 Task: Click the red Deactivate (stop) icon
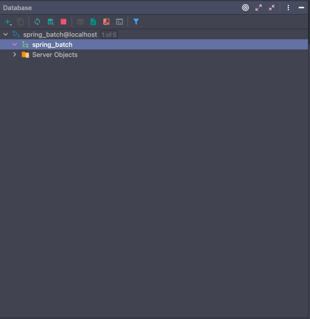(64, 22)
